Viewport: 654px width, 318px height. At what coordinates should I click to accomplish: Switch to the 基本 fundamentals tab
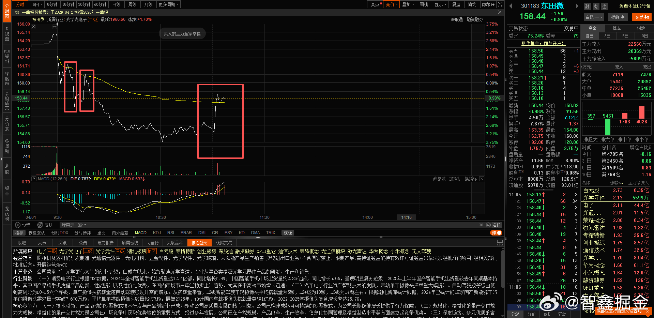pos(617,28)
